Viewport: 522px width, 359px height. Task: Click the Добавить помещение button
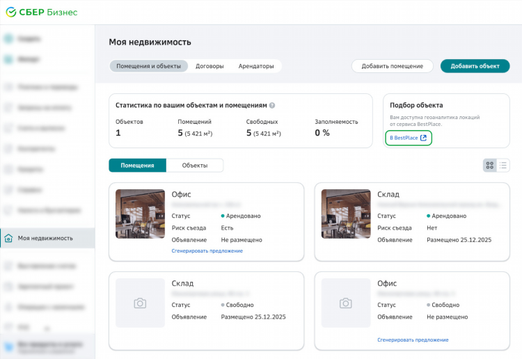tap(392, 66)
